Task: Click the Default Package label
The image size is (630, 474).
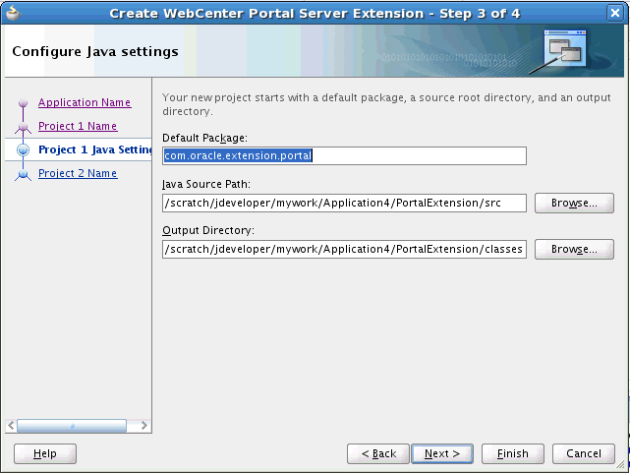Action: [204, 138]
